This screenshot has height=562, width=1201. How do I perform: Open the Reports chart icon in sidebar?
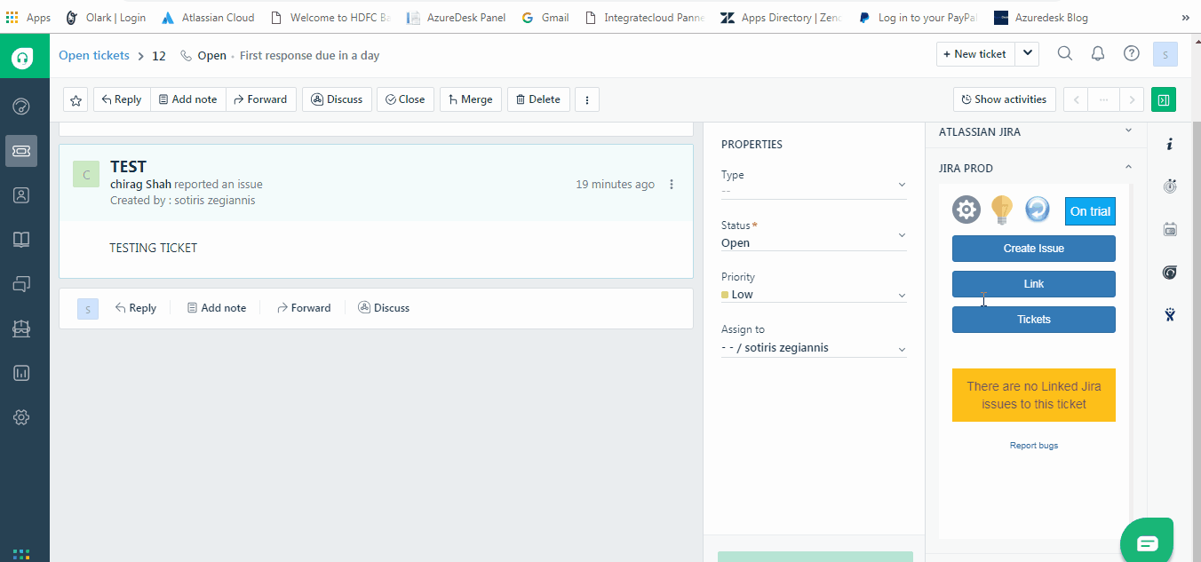pyautogui.click(x=22, y=374)
